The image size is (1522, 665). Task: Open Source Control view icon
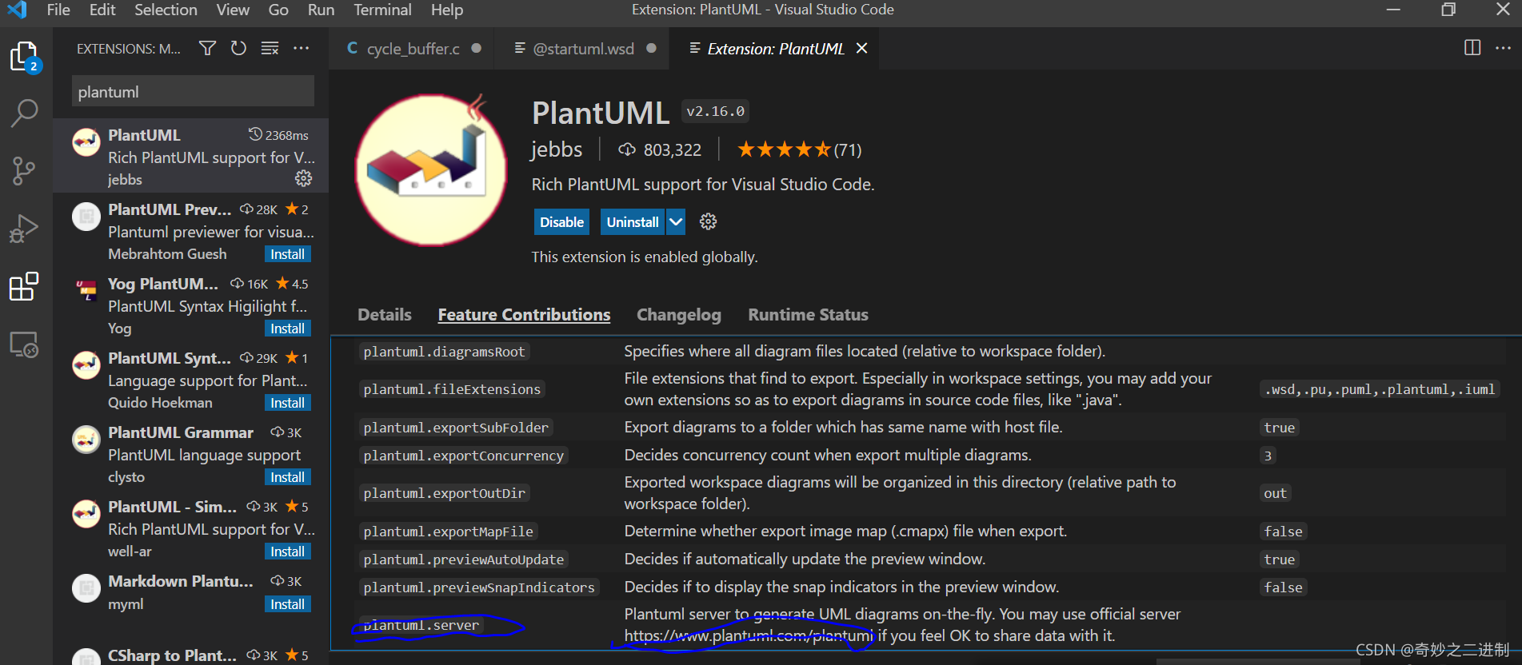(x=24, y=171)
